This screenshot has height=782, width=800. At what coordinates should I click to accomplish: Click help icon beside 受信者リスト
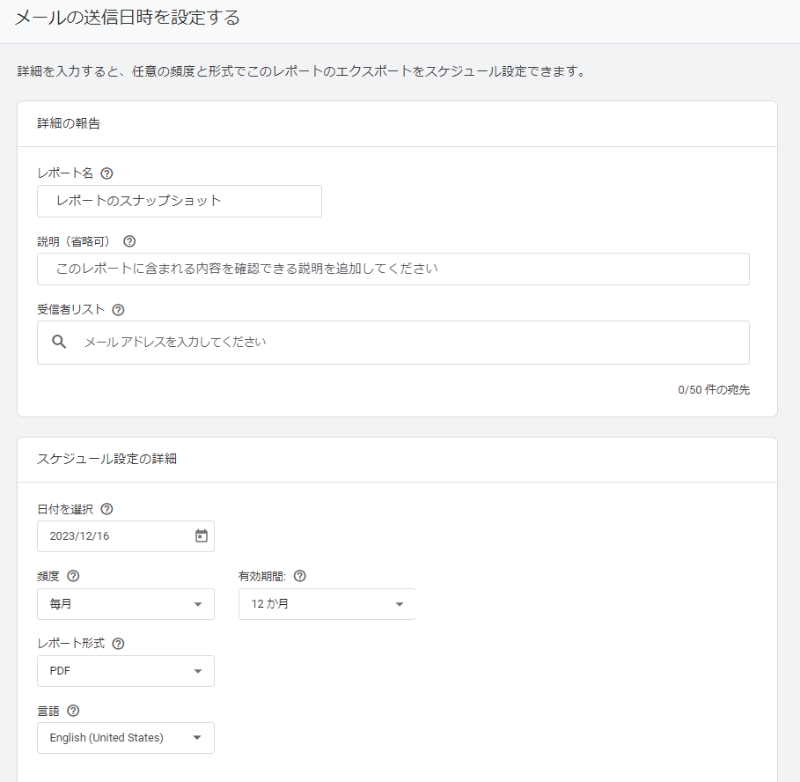point(118,310)
